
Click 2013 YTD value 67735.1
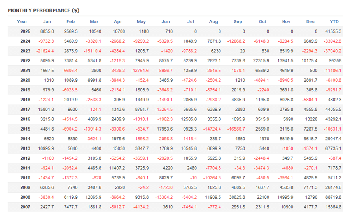tap(333, 148)
